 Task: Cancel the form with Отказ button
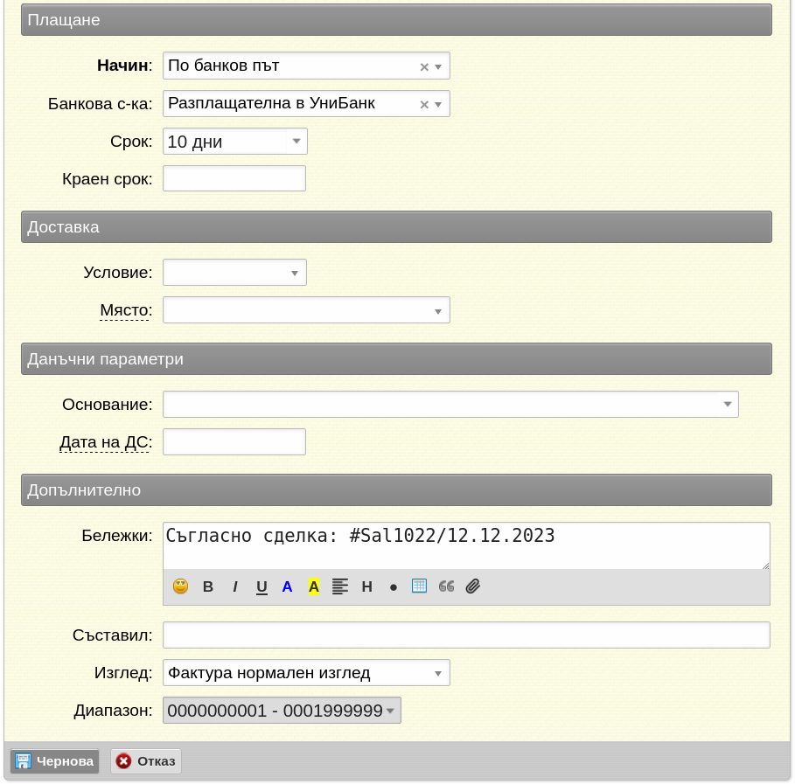[146, 761]
